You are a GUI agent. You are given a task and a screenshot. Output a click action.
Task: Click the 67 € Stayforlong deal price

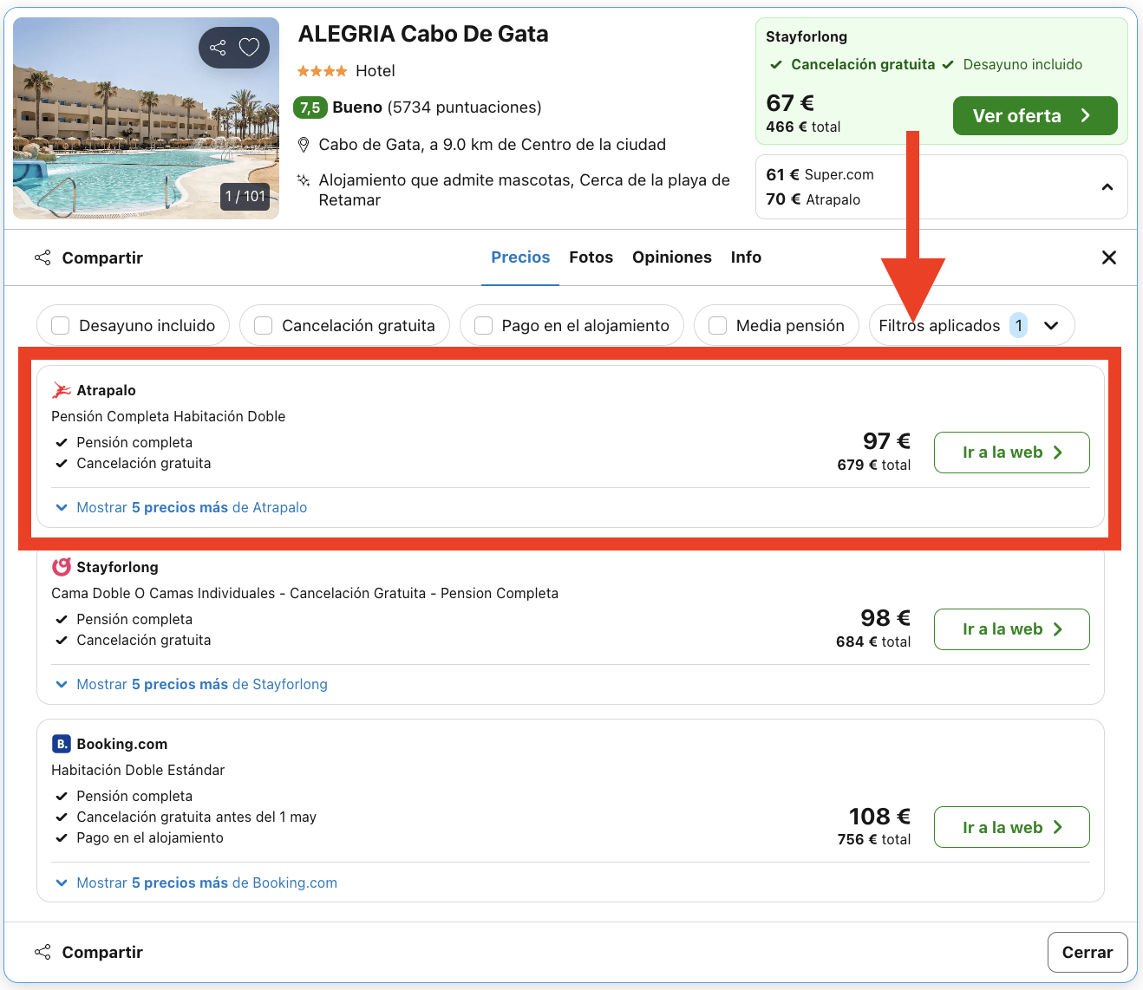[x=790, y=103]
